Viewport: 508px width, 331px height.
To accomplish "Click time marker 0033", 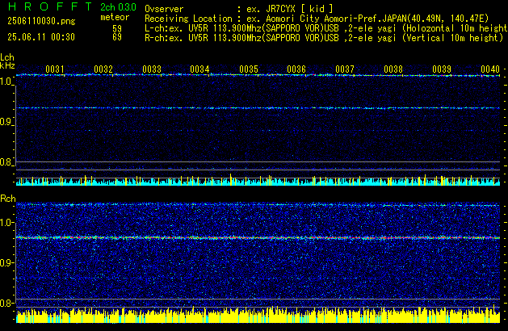I will pyautogui.click(x=152, y=69).
